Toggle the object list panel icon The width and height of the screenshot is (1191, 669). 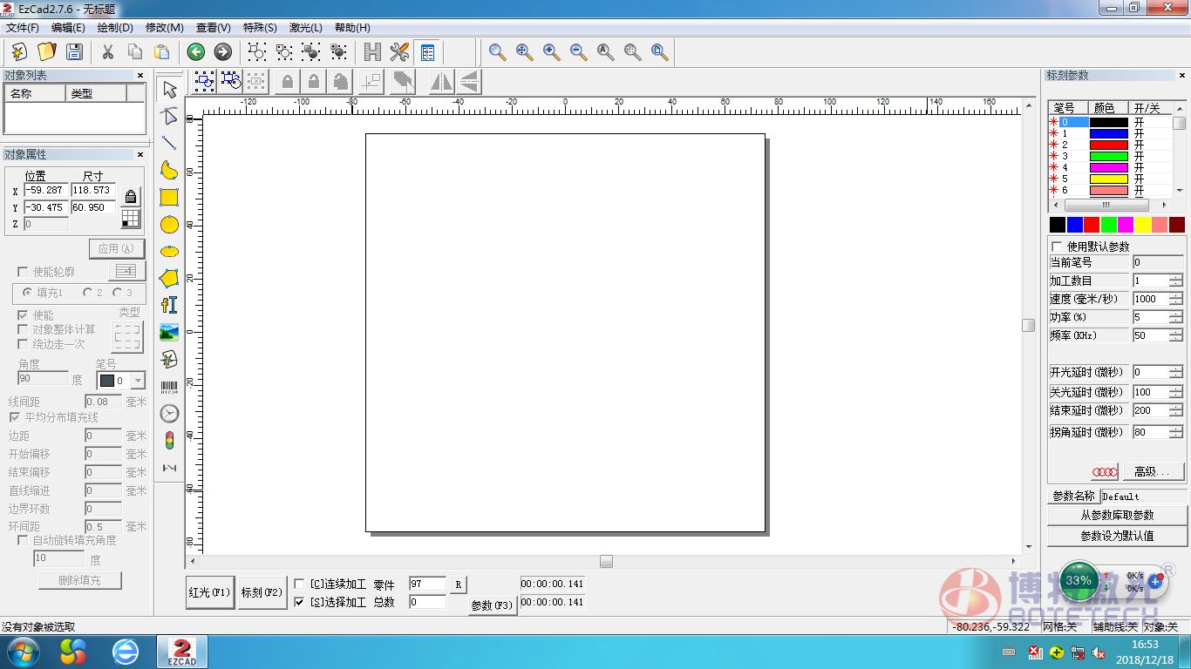tap(427, 51)
